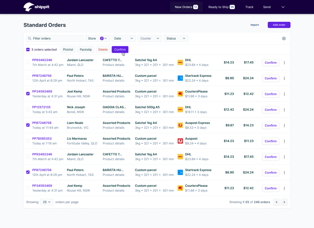Open kebab menu in the checked Joel Kemp row
Screen dimensions: 314x228
tap(284, 94)
